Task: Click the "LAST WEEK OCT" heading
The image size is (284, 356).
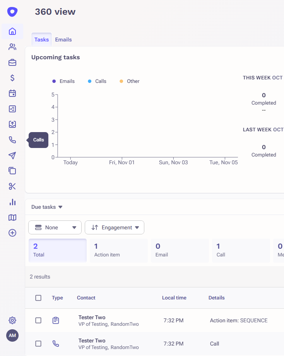Action: coord(263,129)
